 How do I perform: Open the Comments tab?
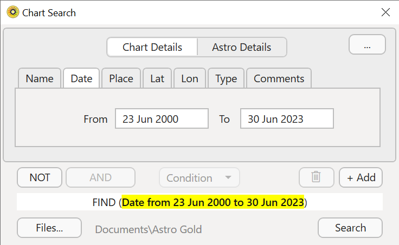tap(279, 78)
